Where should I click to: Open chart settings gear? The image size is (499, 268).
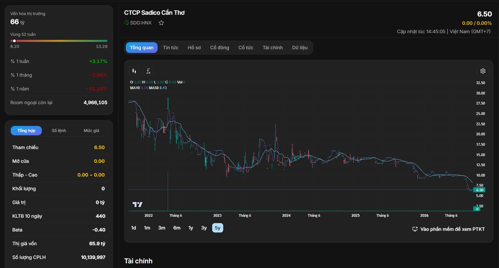483,71
